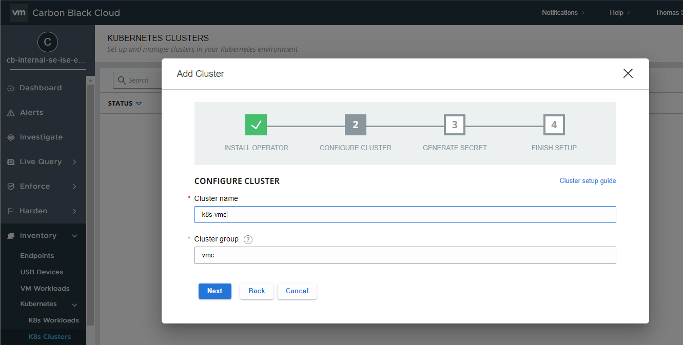The width and height of the screenshot is (683, 345).
Task: Click the Investigate target icon
Action: point(11,137)
